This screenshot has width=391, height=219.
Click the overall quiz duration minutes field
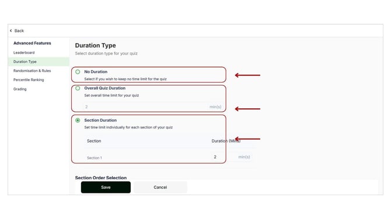pos(153,107)
